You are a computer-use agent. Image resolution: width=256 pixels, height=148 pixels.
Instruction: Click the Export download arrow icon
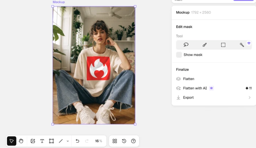[178, 98]
